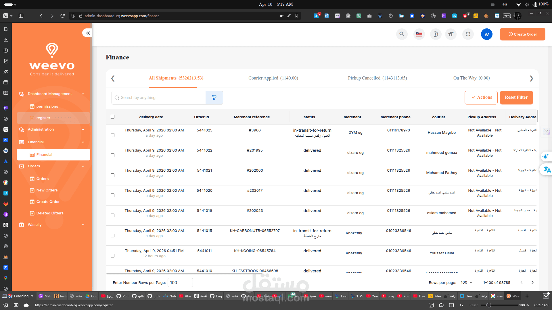Select checkbox for order 5441021
Screen dimensions: 552x310
(112, 175)
